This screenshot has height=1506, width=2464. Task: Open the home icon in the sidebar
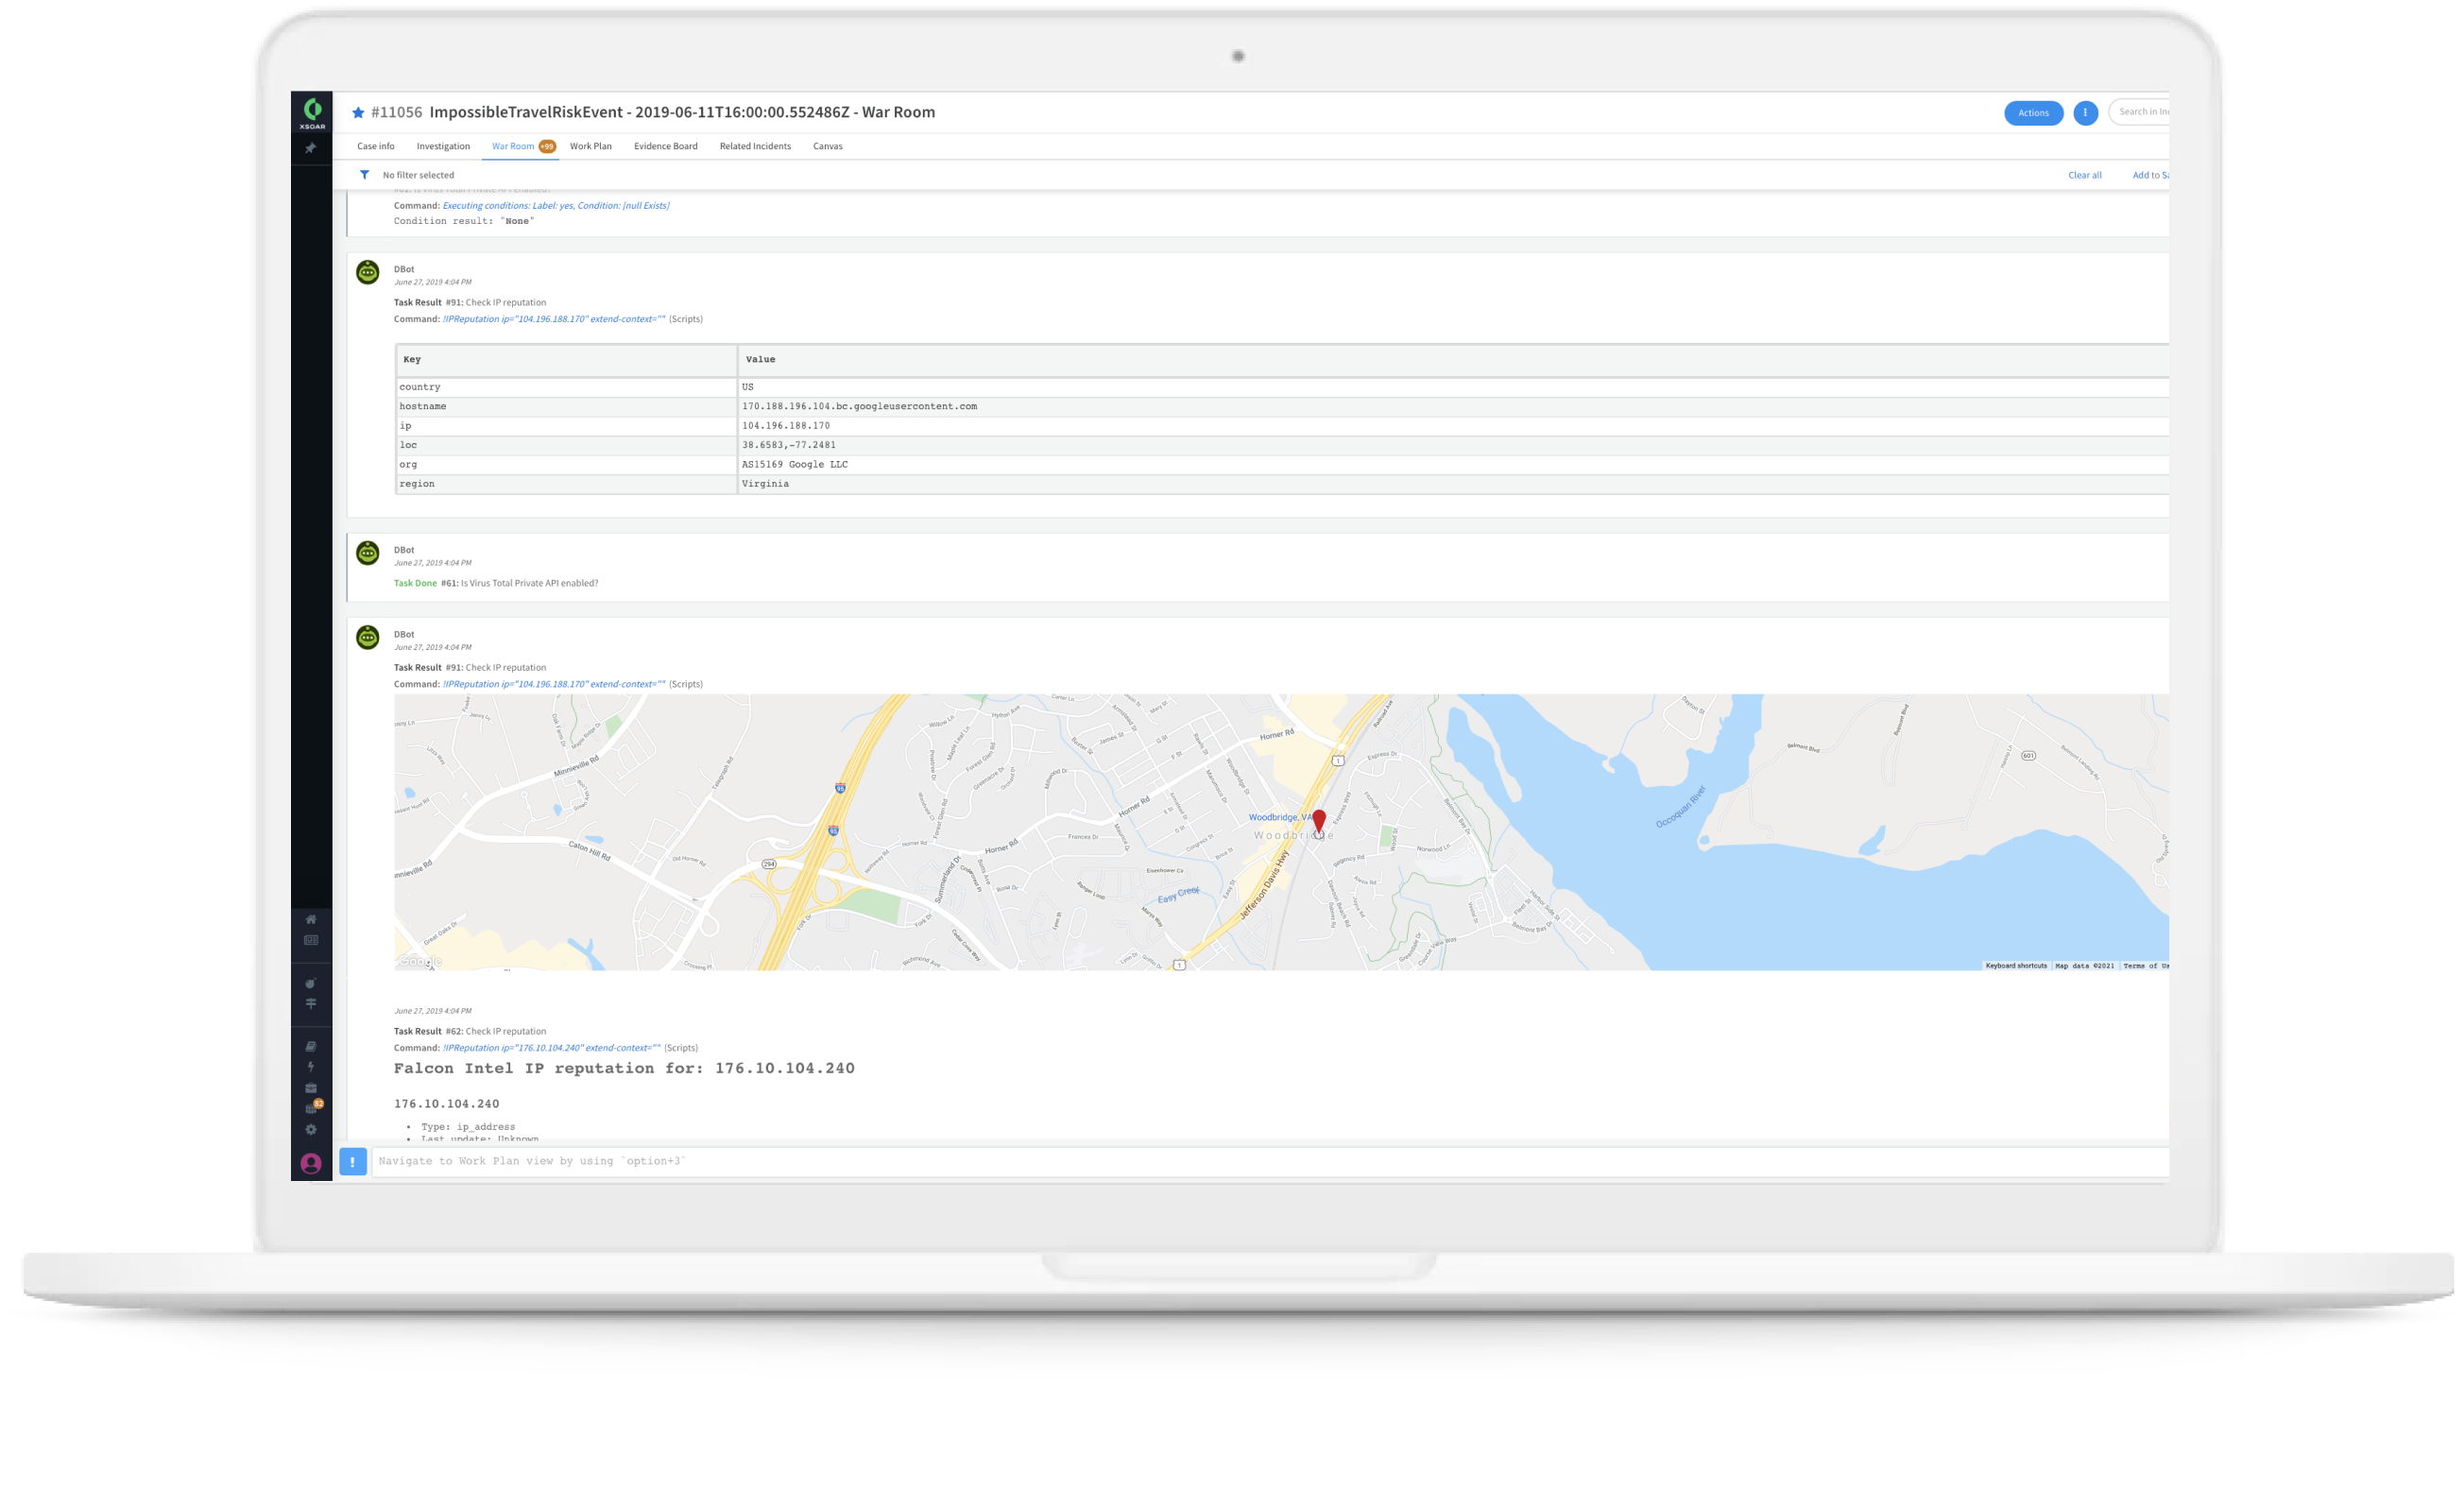click(x=311, y=919)
